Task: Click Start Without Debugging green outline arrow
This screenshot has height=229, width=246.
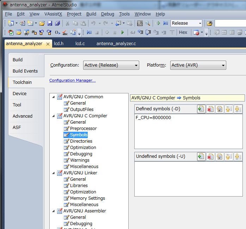Action: point(158,23)
